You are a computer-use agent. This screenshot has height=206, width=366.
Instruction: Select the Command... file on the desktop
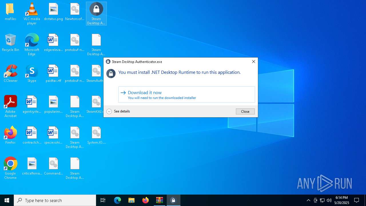(53, 167)
